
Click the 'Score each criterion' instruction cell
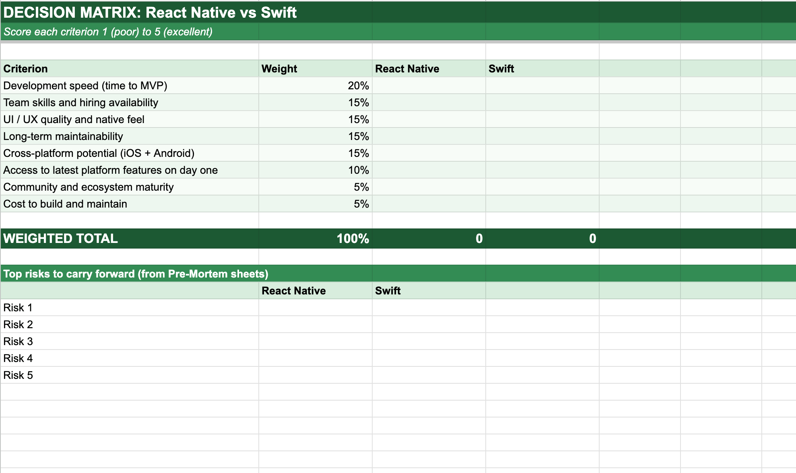130,32
